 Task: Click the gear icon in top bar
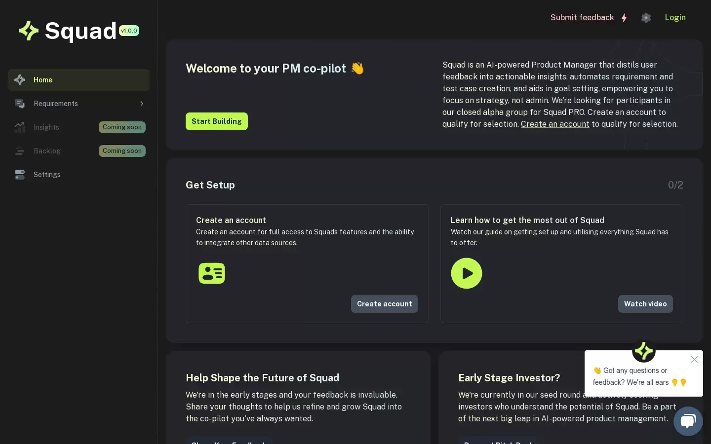click(x=646, y=18)
